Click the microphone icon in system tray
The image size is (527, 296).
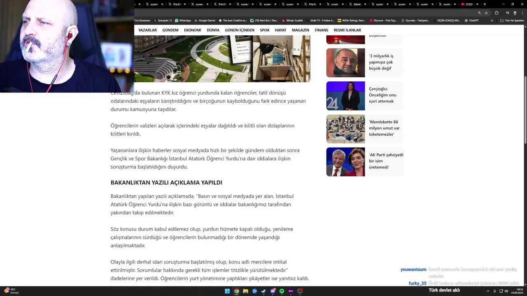495,291
